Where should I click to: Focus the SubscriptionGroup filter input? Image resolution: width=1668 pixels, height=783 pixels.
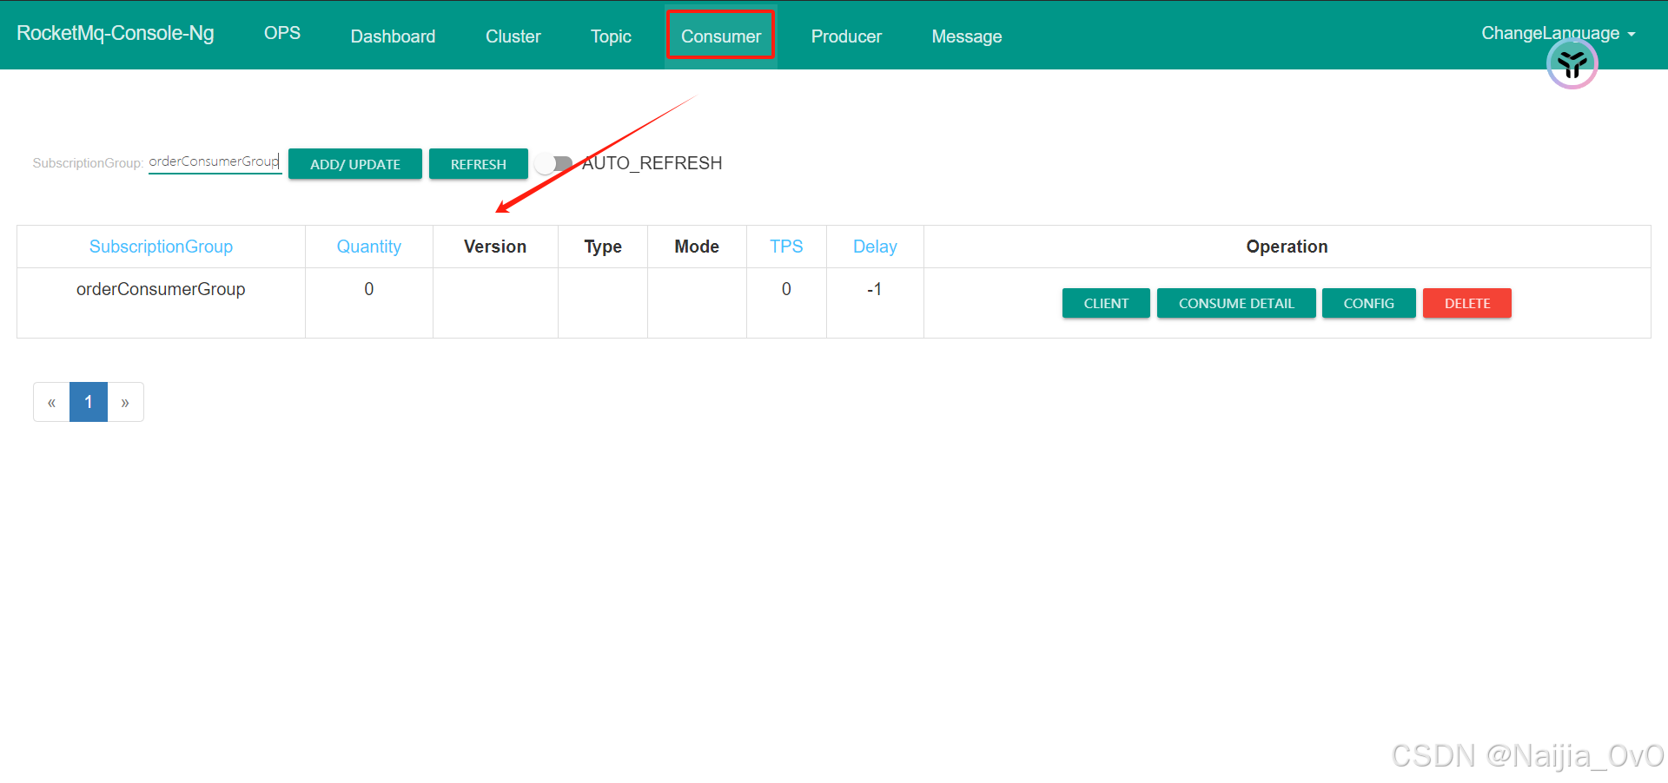(215, 161)
